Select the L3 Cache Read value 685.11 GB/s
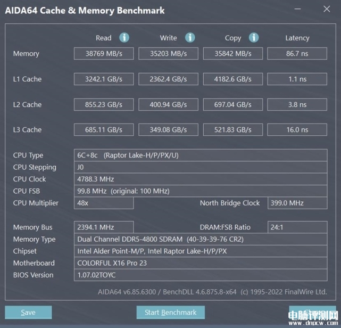 click(104, 130)
